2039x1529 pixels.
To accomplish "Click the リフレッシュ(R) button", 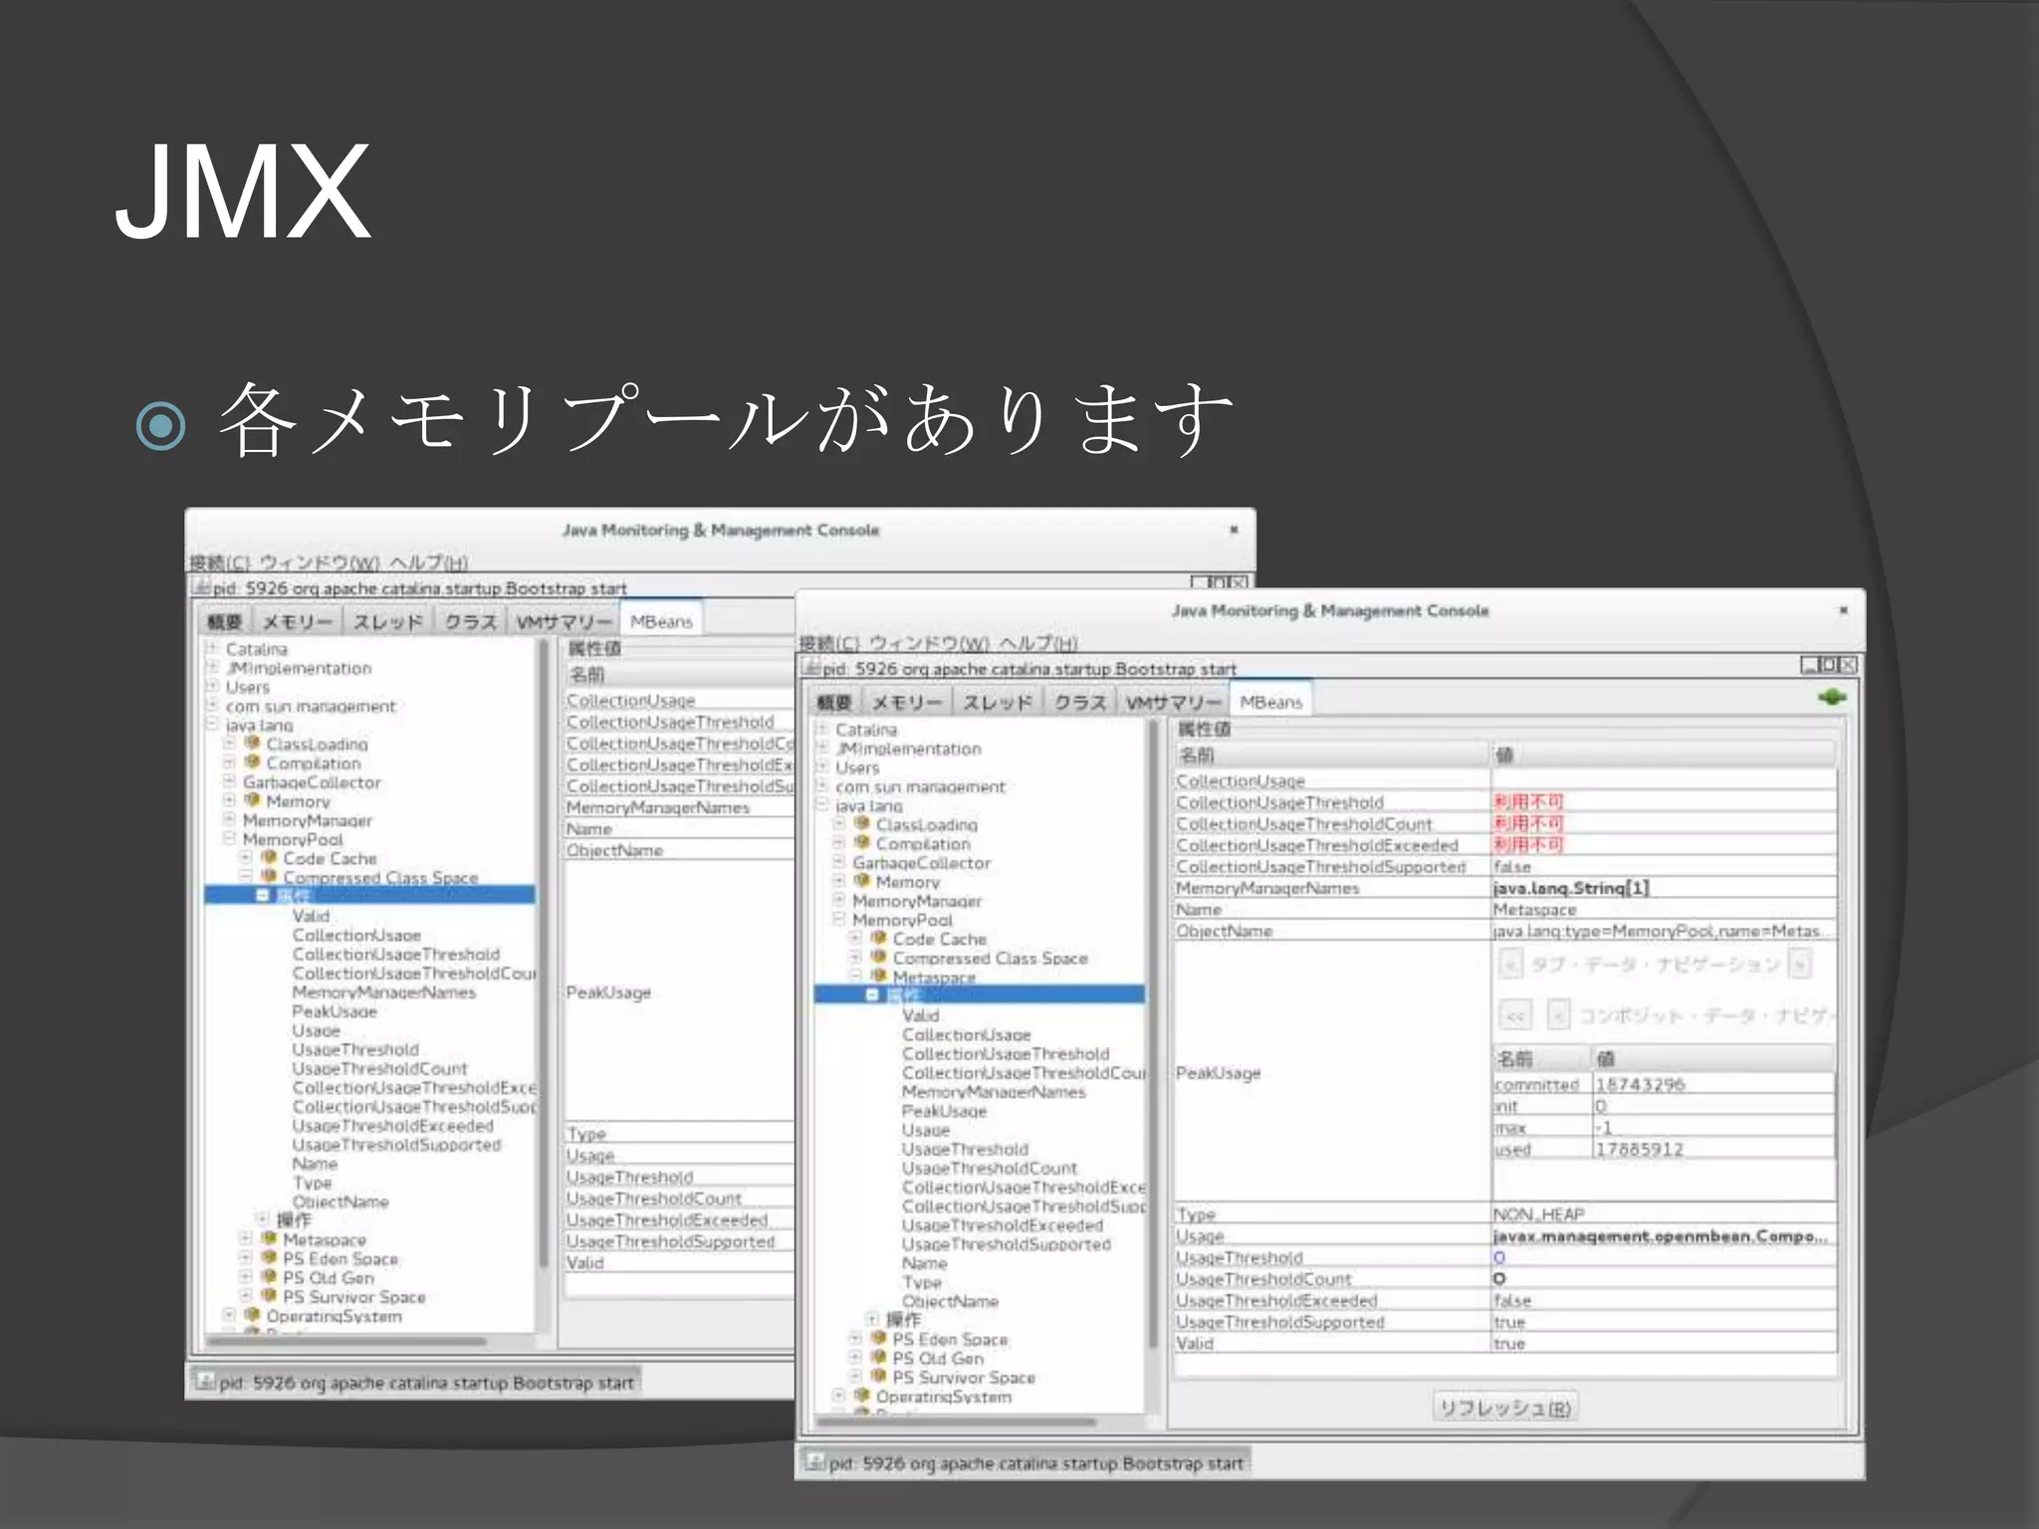I will [1505, 1408].
